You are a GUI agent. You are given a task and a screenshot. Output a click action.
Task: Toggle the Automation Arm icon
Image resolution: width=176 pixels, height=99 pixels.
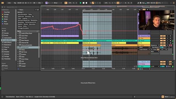coord(93,3)
